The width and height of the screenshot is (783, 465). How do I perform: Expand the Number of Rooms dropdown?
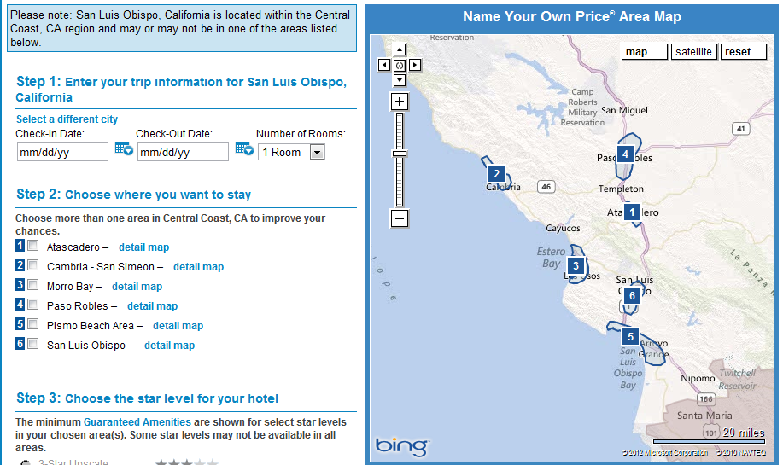pyautogui.click(x=317, y=152)
